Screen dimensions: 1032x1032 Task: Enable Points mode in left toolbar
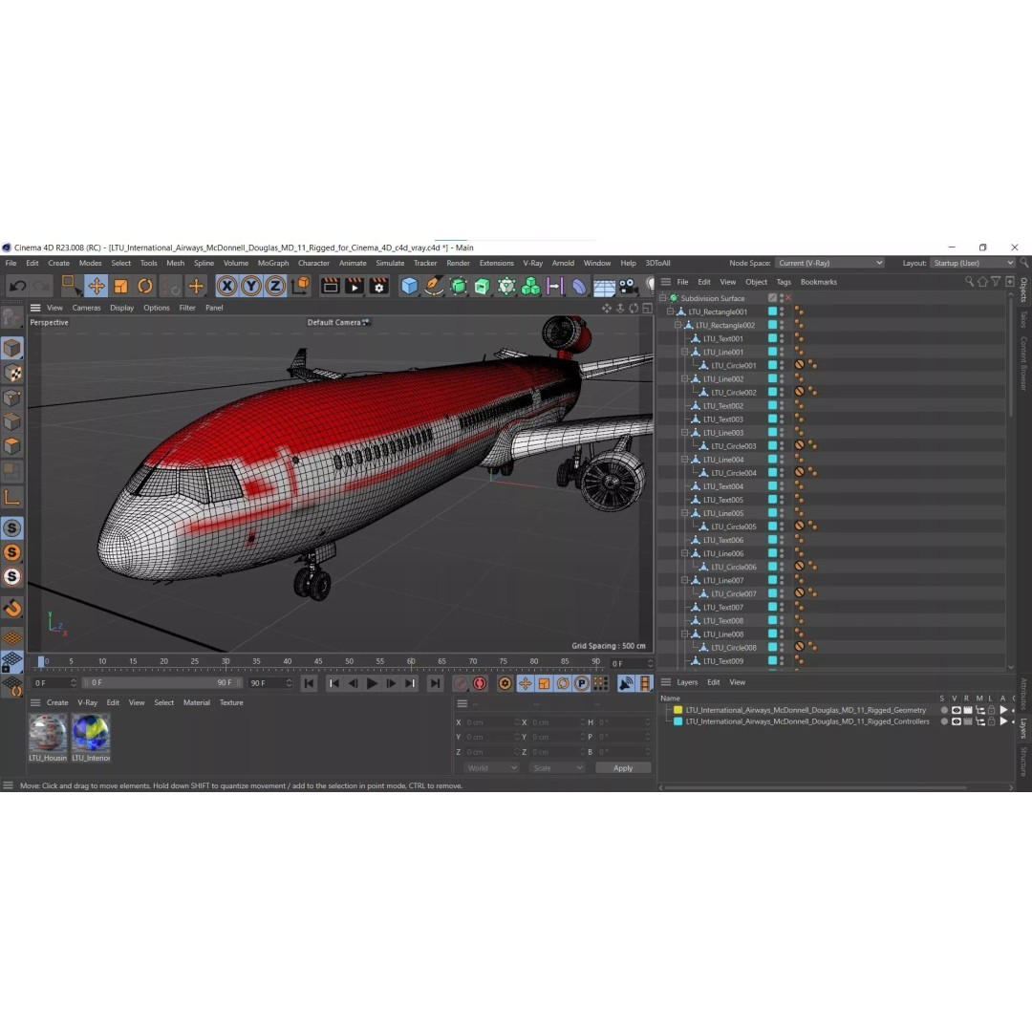click(11, 398)
